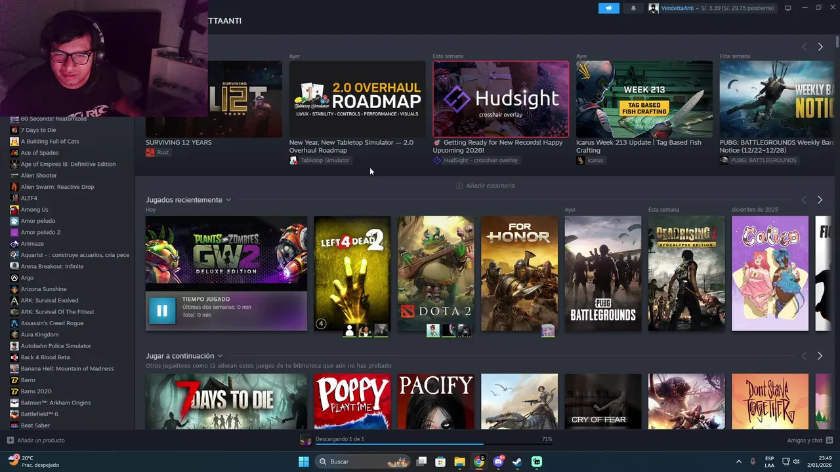Open the Dead Rising 3 Apocalypse Edition cover

tap(686, 273)
